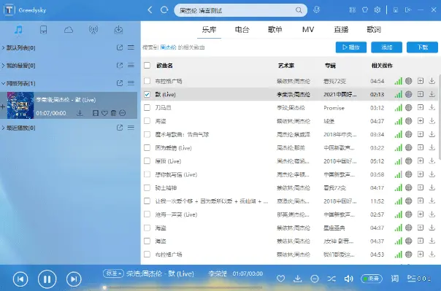
Task: Tick the select-all checkbox in header row
Action: (x=147, y=66)
